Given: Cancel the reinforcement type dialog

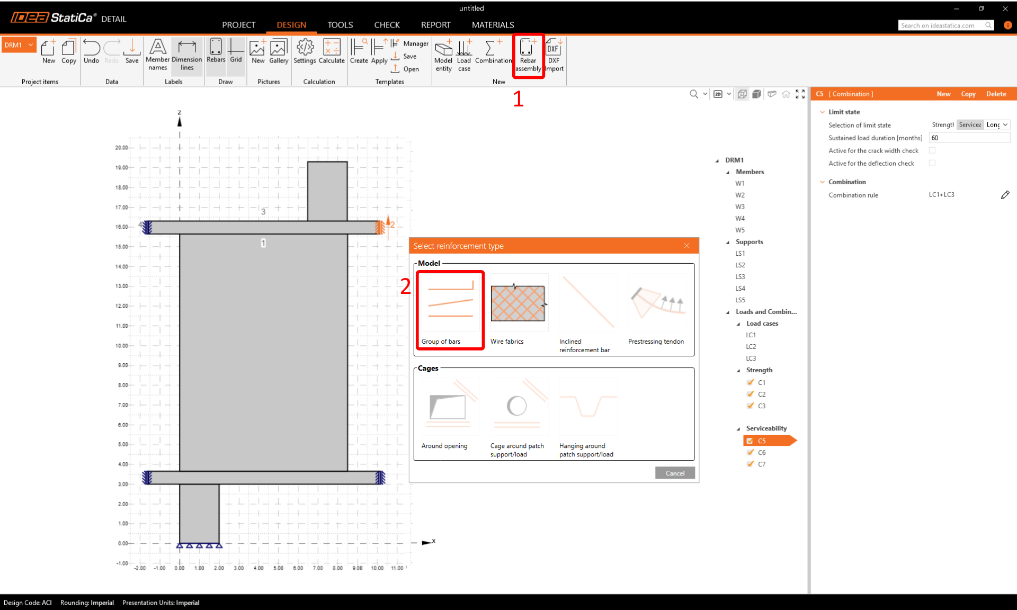Looking at the screenshot, I should click(674, 473).
